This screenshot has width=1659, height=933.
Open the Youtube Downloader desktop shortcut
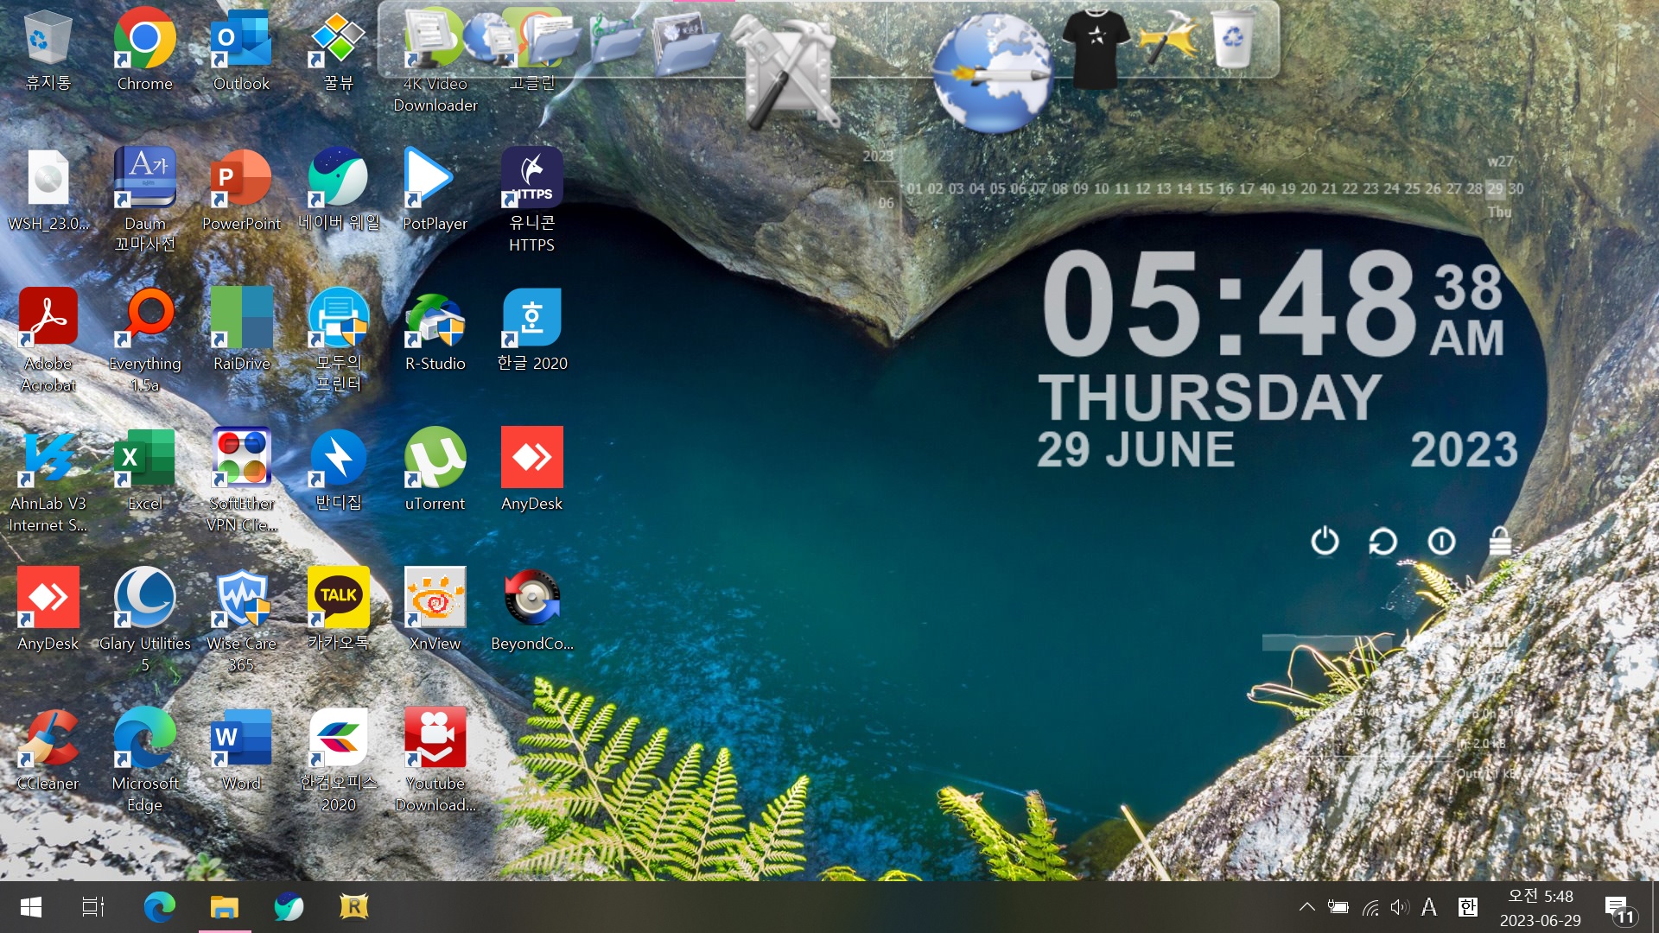click(x=435, y=760)
